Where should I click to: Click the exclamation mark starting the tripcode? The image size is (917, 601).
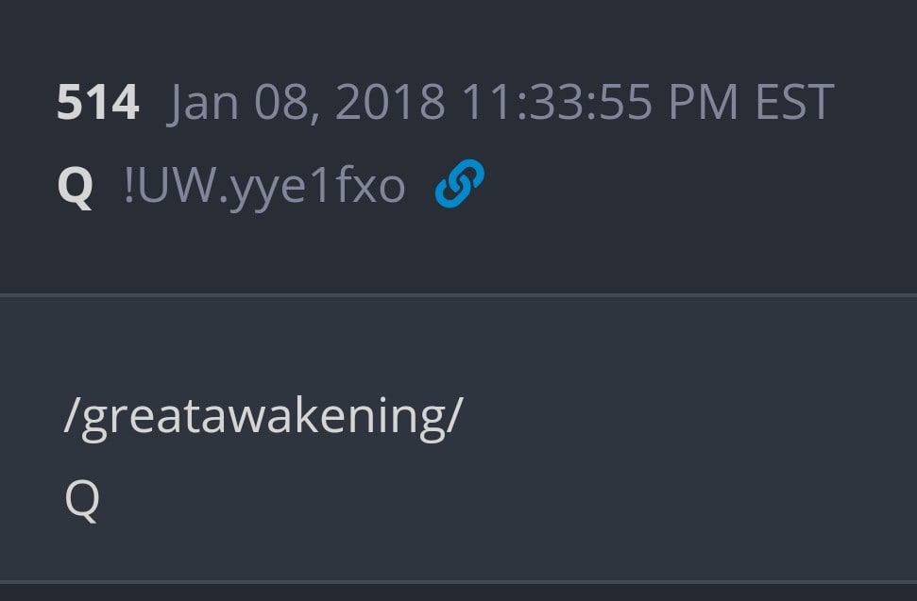129,186
